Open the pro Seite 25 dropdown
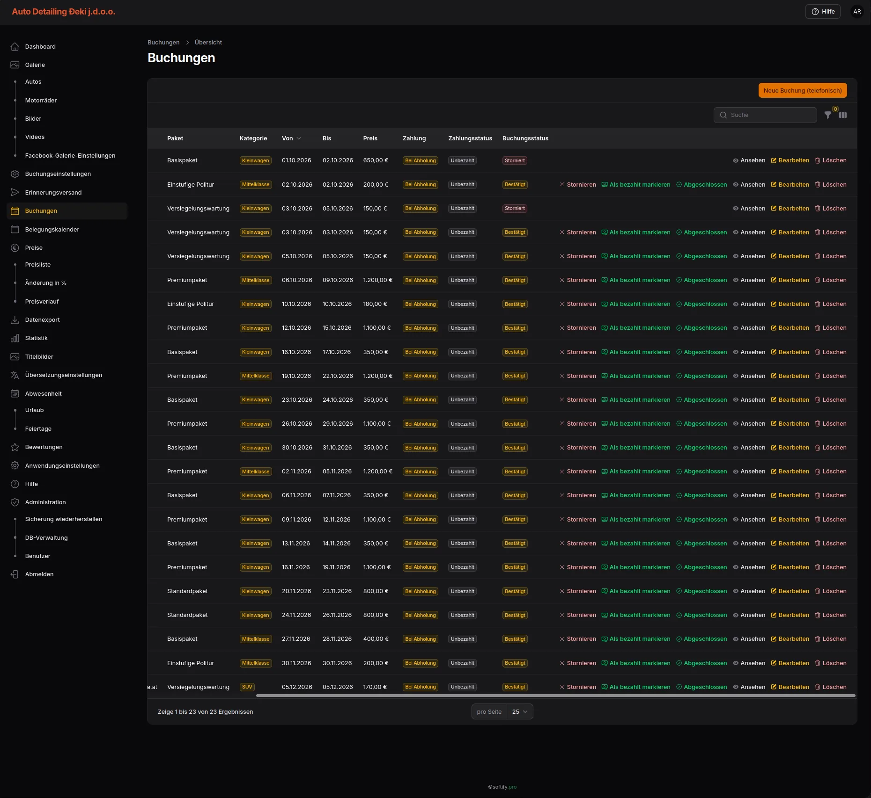The height and width of the screenshot is (798, 871). [x=520, y=712]
